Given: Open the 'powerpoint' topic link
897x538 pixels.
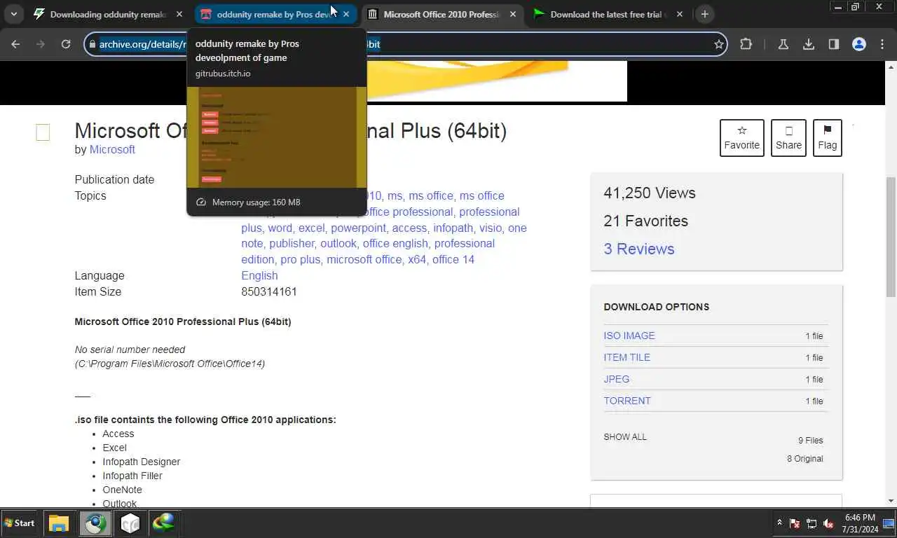Looking at the screenshot, I should coord(358,228).
